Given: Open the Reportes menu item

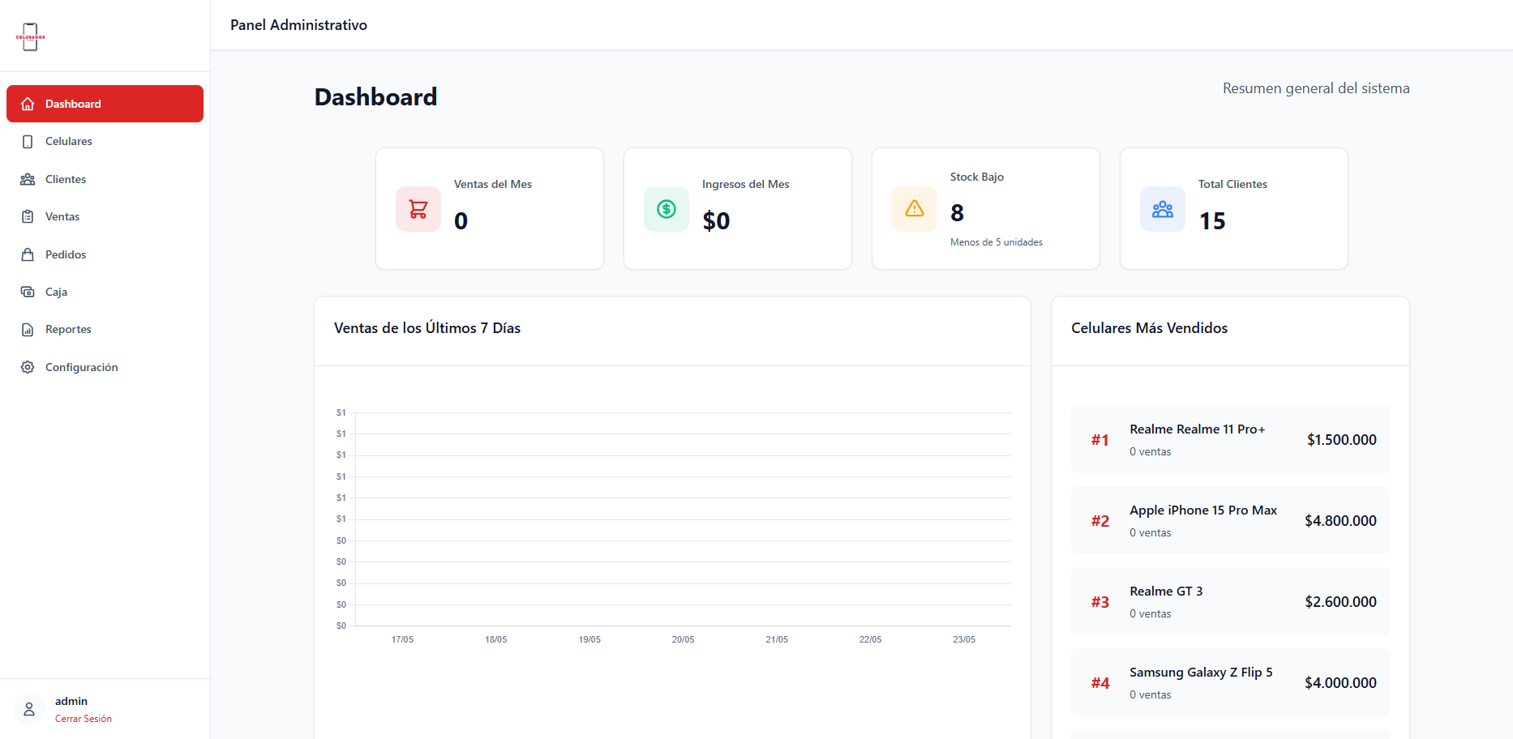Looking at the screenshot, I should point(105,330).
